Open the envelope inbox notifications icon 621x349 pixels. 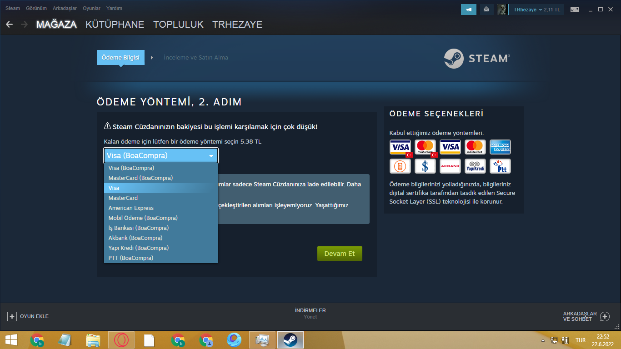pos(486,10)
